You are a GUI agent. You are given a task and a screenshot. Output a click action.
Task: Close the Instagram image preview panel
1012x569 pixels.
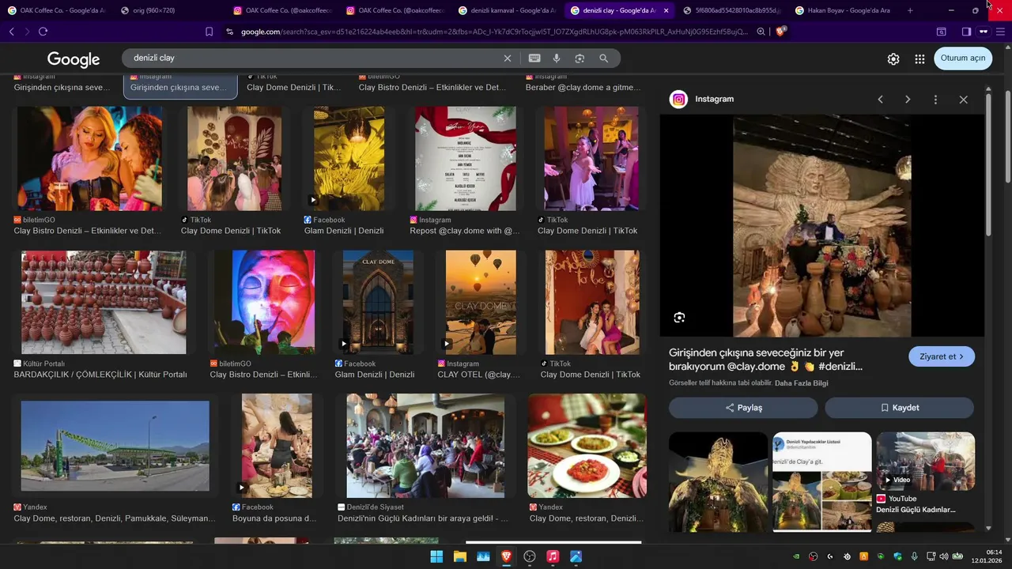pyautogui.click(x=963, y=100)
